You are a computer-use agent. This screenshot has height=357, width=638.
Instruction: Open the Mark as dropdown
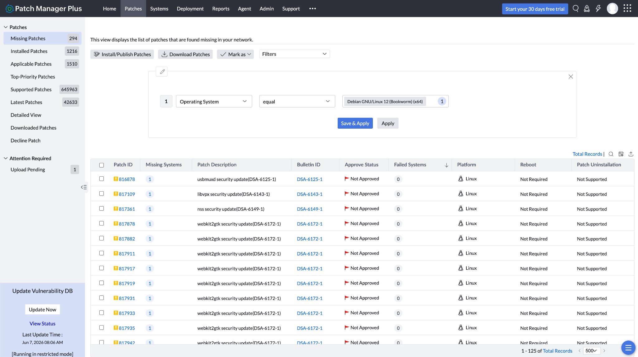pyautogui.click(x=236, y=54)
